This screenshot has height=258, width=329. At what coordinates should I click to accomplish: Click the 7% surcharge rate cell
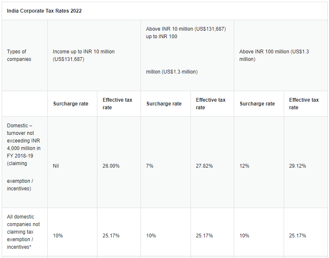tap(149, 166)
